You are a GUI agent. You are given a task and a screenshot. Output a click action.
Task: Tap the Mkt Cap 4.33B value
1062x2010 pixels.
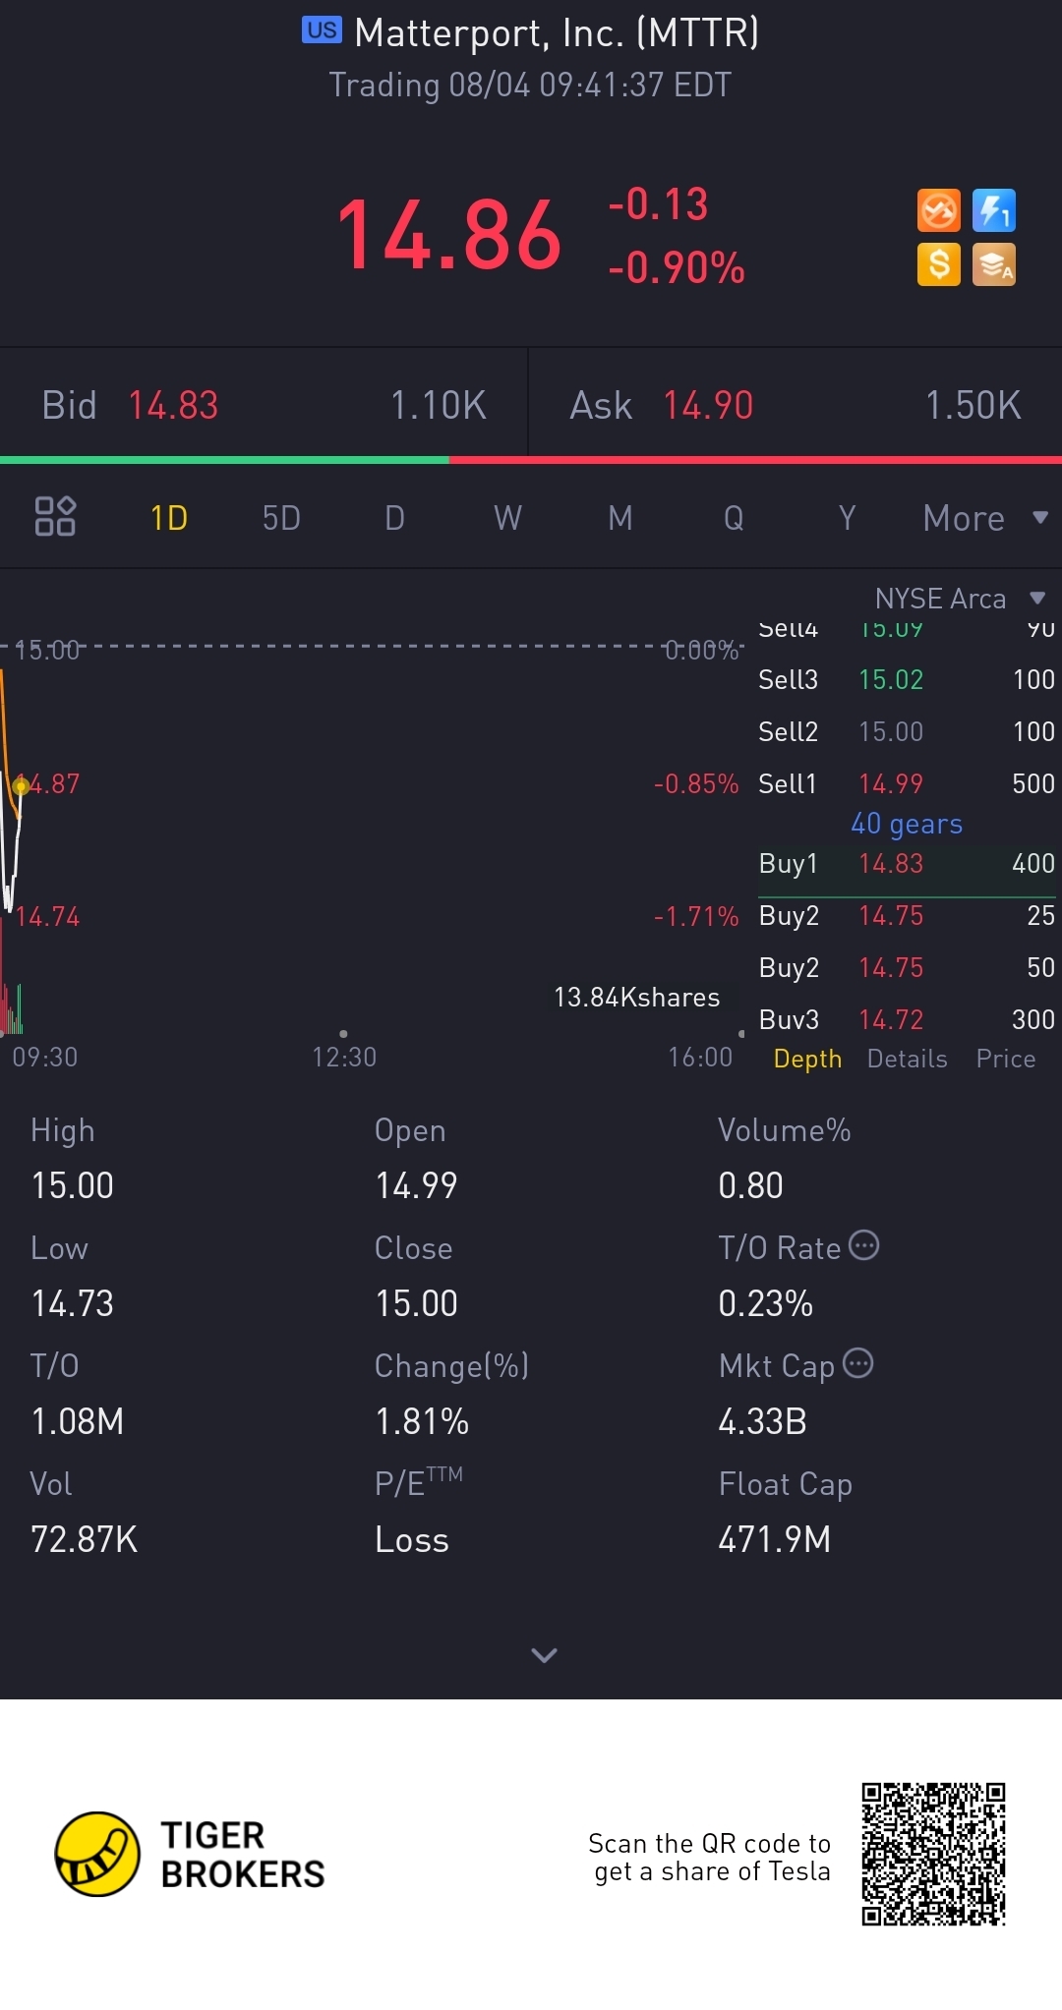point(762,1421)
